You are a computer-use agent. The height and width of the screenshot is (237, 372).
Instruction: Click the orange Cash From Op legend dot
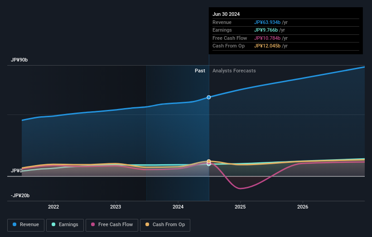click(147, 224)
